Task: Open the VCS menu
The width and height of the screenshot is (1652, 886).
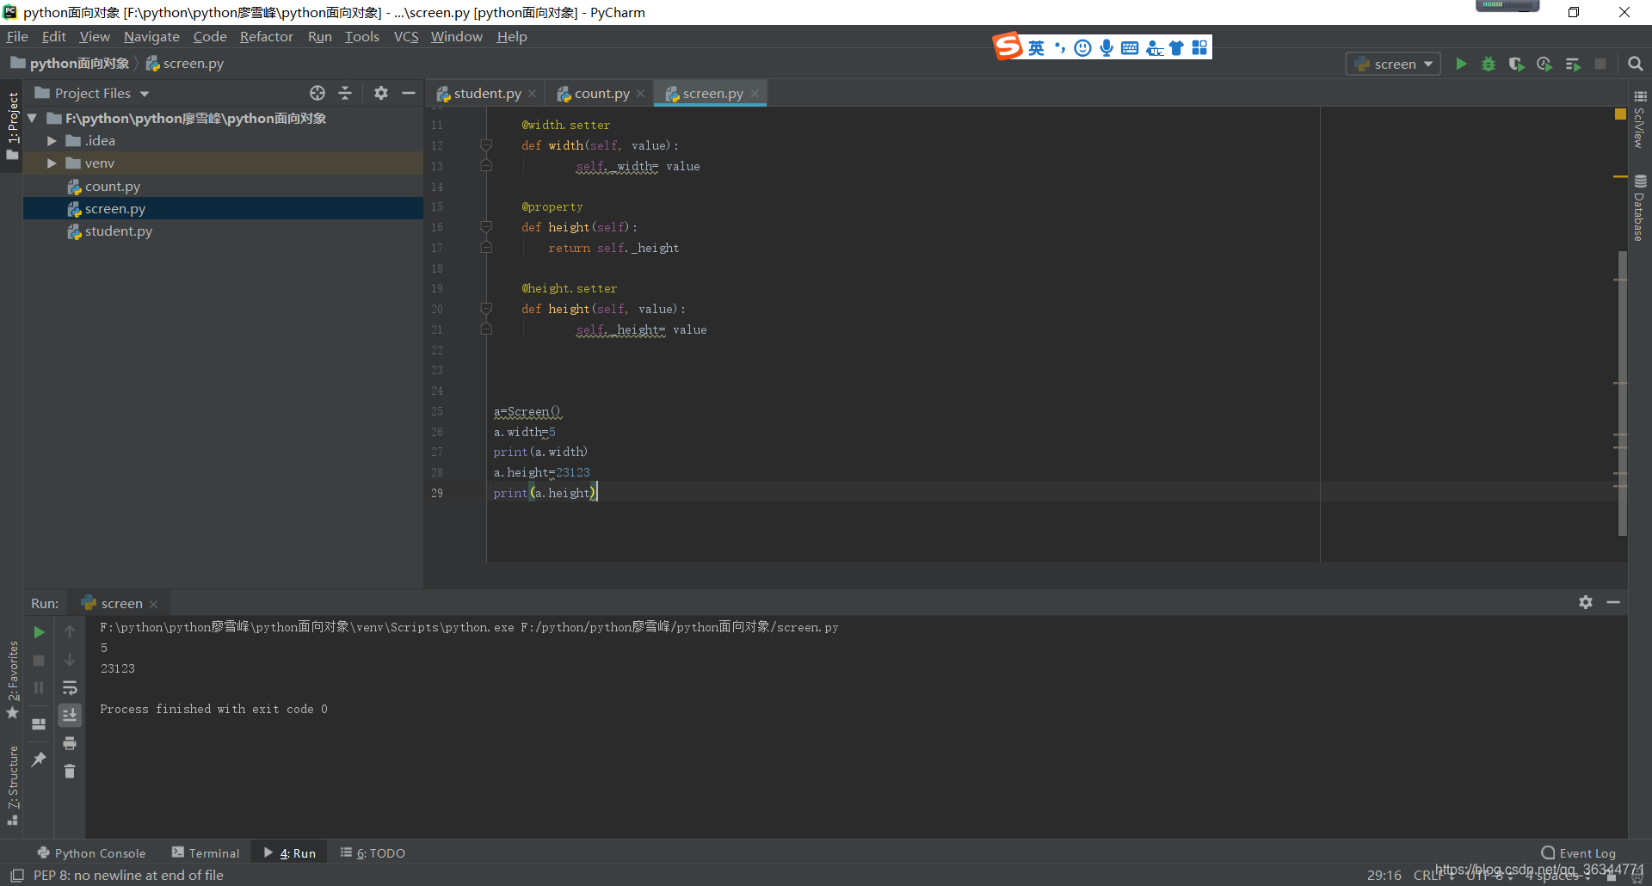Action: coord(406,36)
